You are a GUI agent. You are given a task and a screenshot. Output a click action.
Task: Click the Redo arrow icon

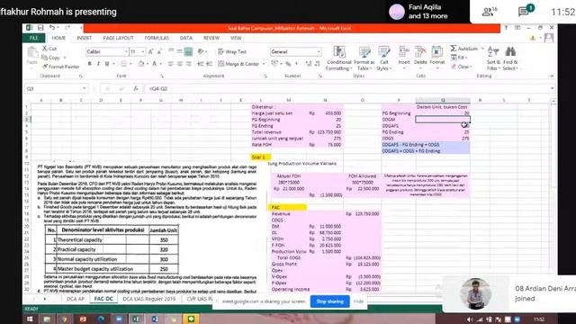[67, 28]
